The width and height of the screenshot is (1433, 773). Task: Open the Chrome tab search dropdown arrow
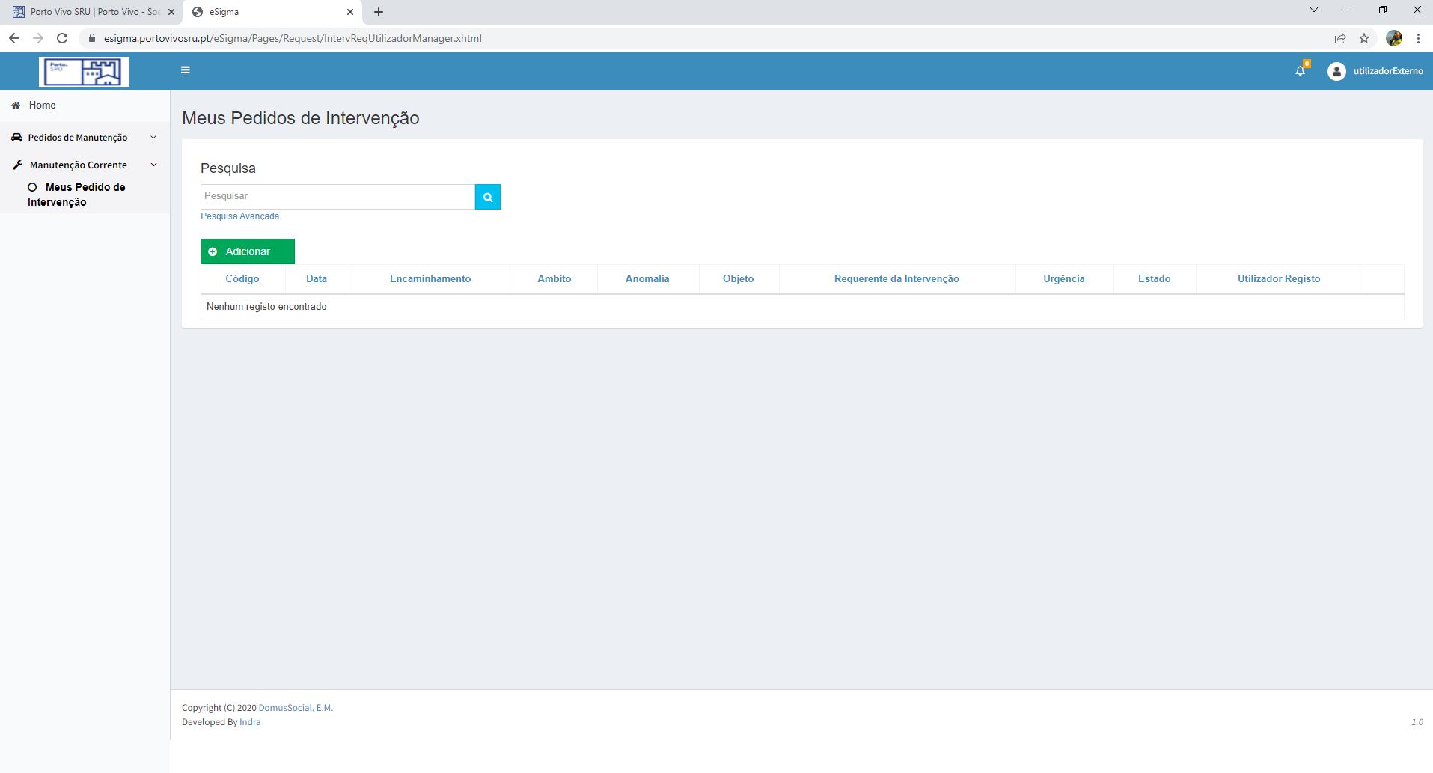1313,10
